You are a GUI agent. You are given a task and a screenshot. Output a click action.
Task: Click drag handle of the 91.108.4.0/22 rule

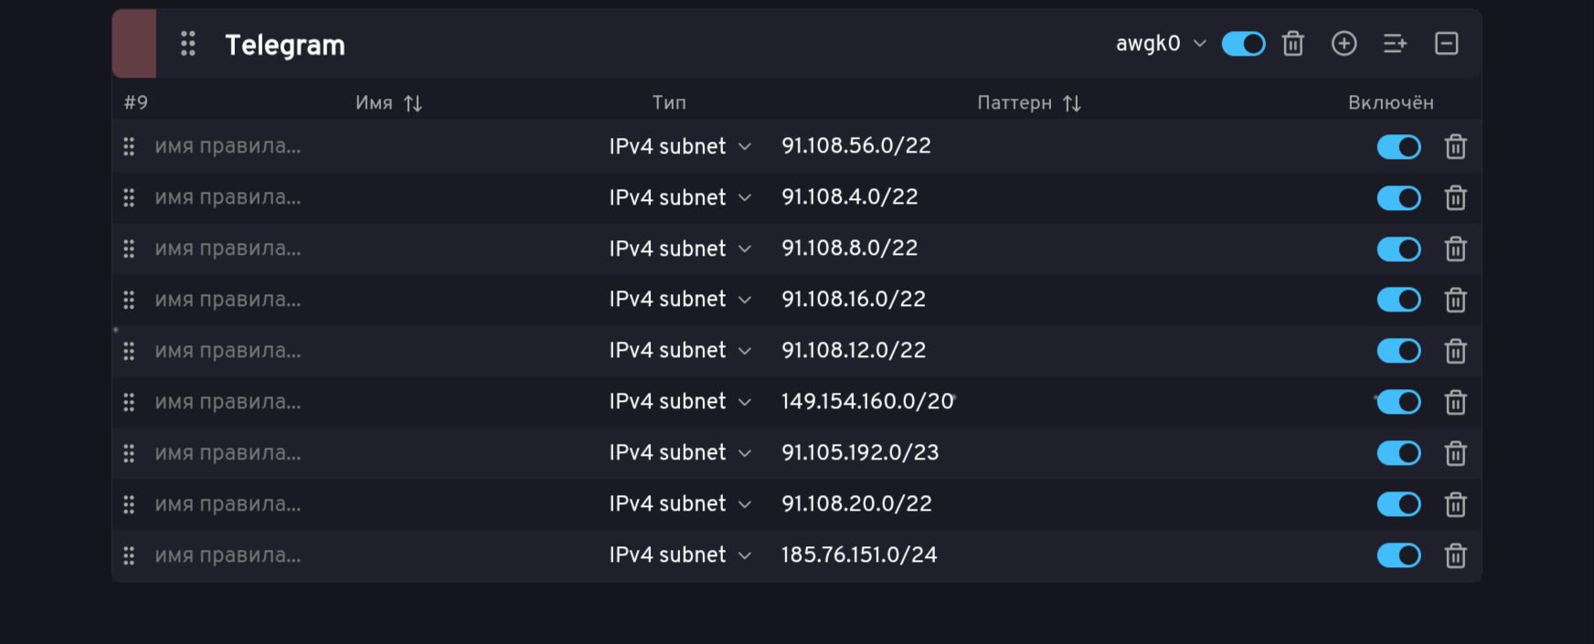(129, 198)
